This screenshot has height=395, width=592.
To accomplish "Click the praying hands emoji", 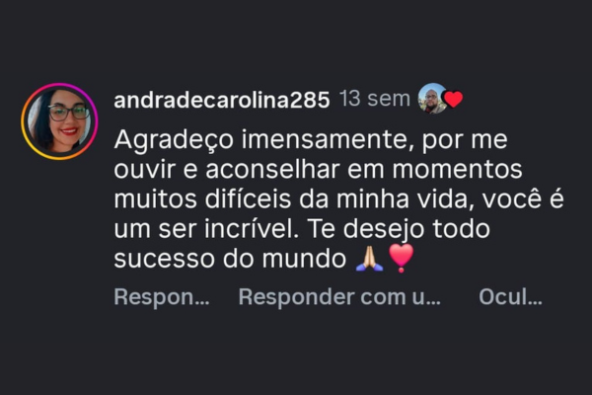I will [x=369, y=259].
